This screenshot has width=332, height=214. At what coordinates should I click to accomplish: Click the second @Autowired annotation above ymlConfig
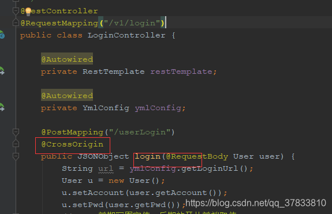(x=67, y=96)
